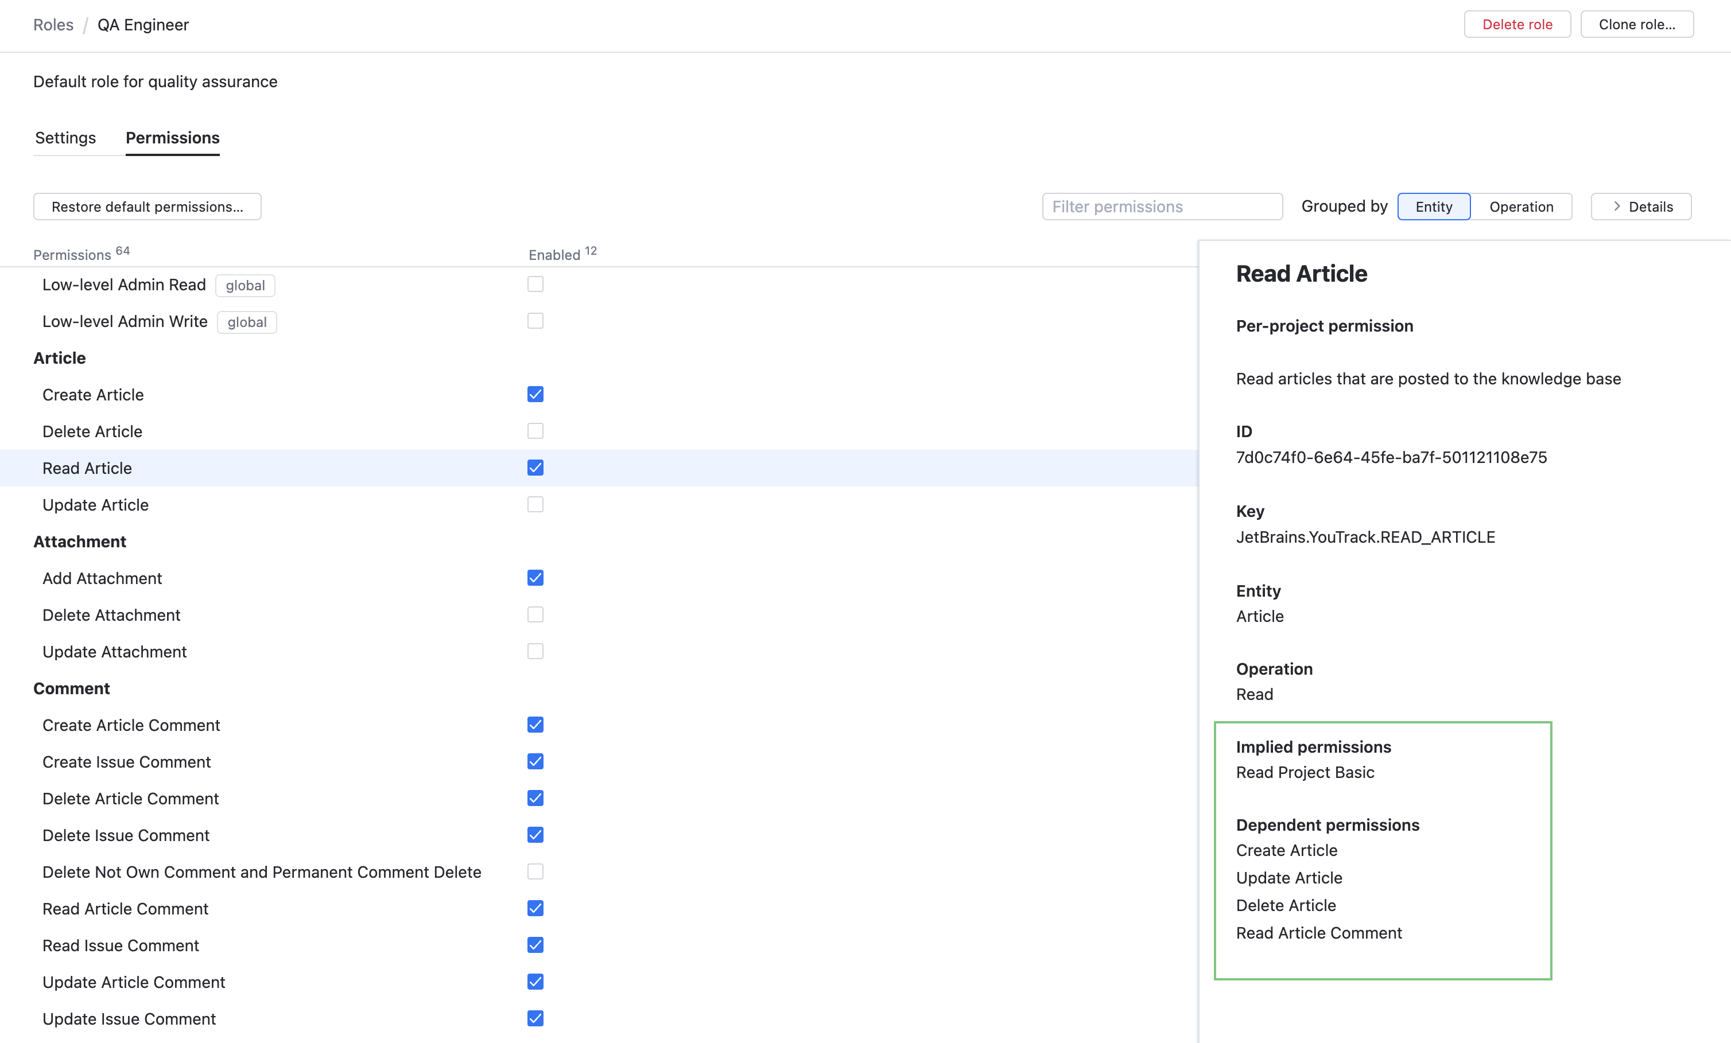Disable the Read Article permission

tap(535, 468)
